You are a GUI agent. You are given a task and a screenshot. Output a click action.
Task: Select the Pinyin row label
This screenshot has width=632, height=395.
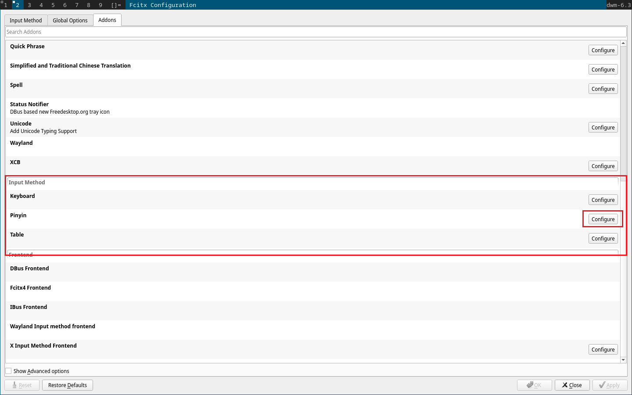tap(18, 215)
